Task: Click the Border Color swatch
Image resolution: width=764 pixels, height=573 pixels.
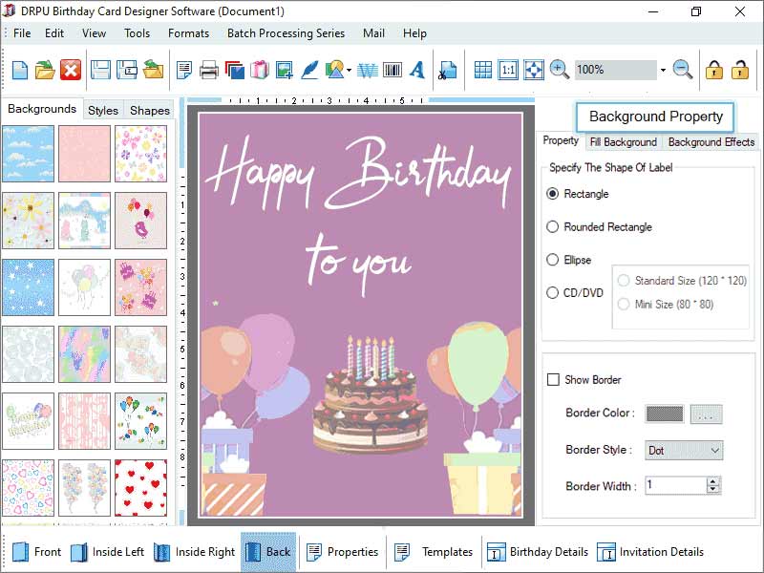Action: pos(662,413)
